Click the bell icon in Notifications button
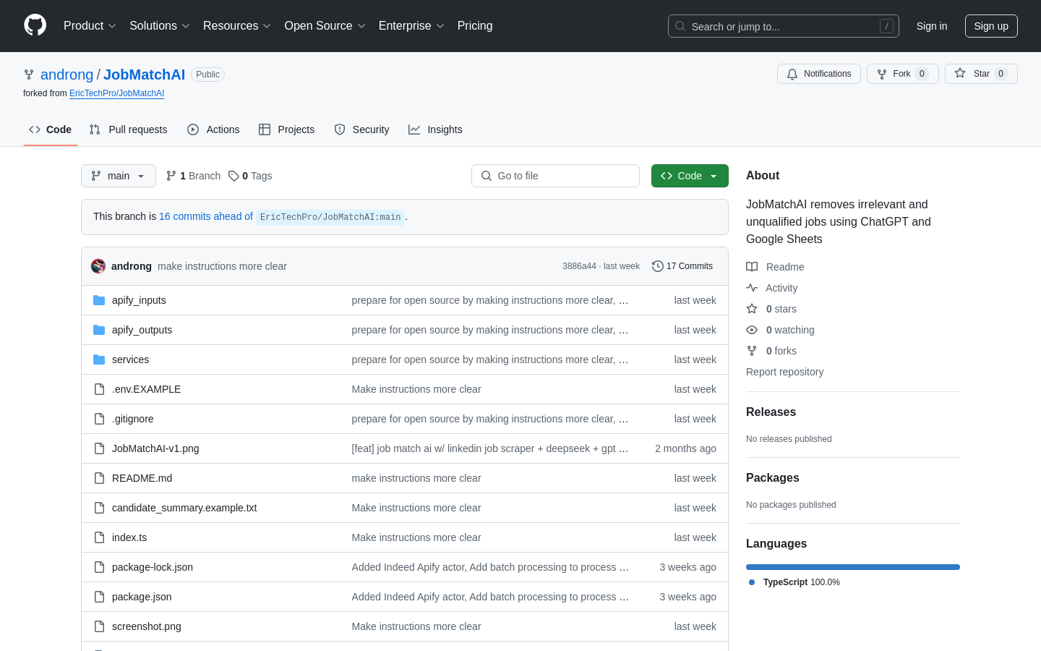Screen dimensions: 1041x651 pyautogui.click(x=792, y=74)
